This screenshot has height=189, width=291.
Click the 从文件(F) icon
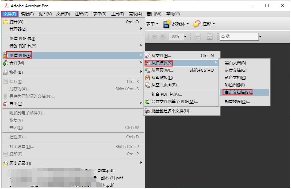pyautogui.click(x=148, y=56)
